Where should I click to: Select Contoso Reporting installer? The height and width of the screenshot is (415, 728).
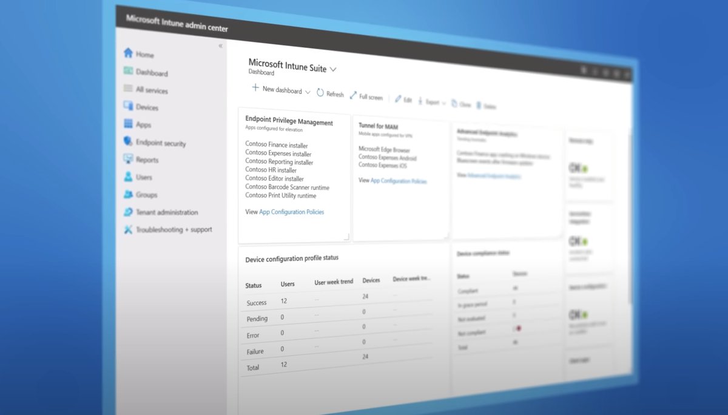pos(279,163)
